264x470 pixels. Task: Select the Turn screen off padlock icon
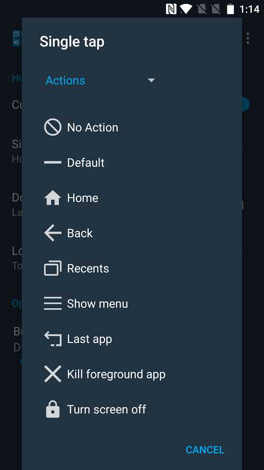click(x=53, y=409)
